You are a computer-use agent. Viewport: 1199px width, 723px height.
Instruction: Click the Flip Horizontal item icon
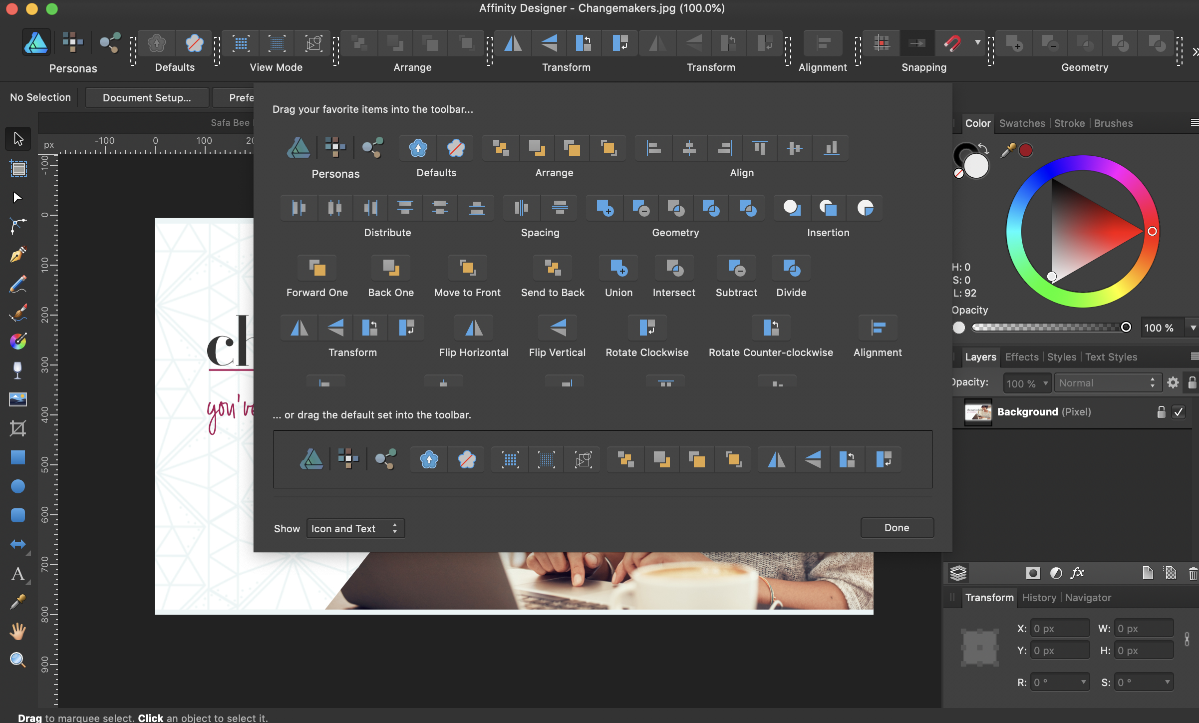473,329
